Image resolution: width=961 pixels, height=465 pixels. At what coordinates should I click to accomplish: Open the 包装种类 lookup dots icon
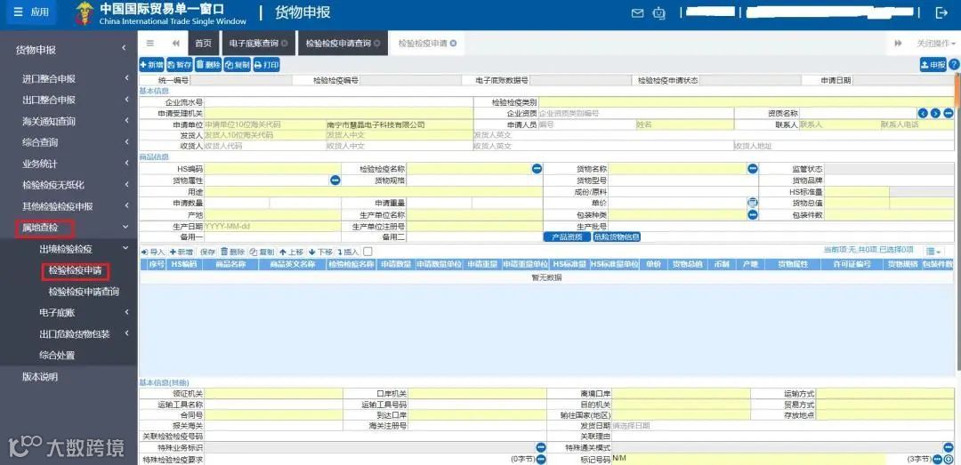point(753,214)
